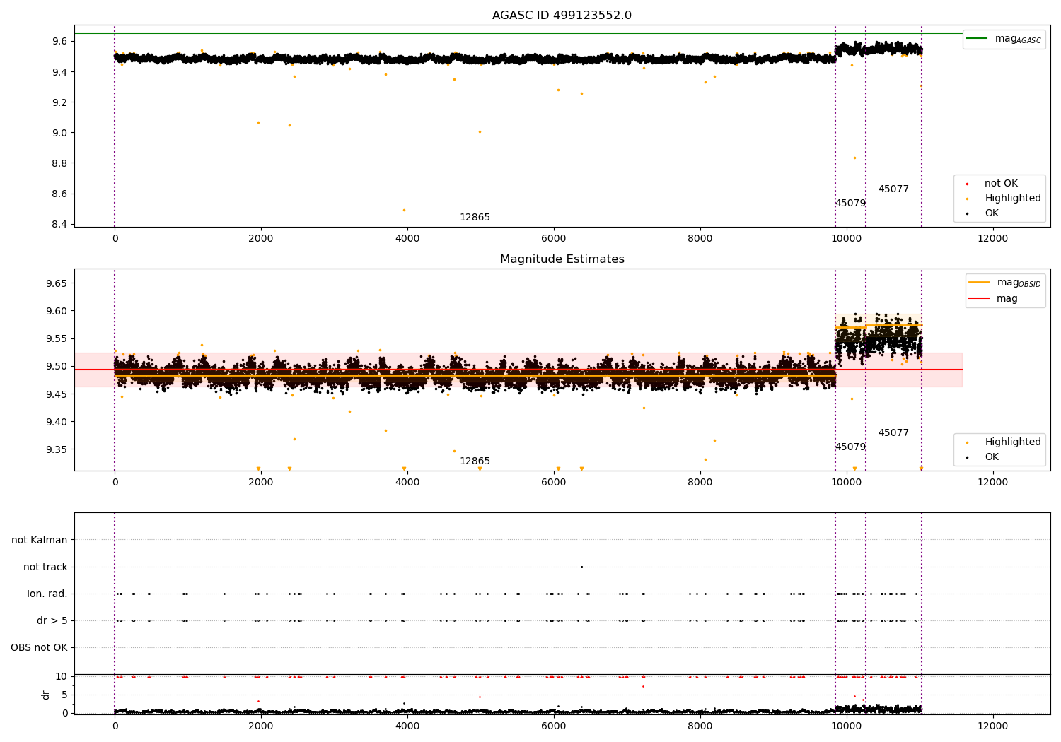Click the "Ion. rad." row label

47,594
